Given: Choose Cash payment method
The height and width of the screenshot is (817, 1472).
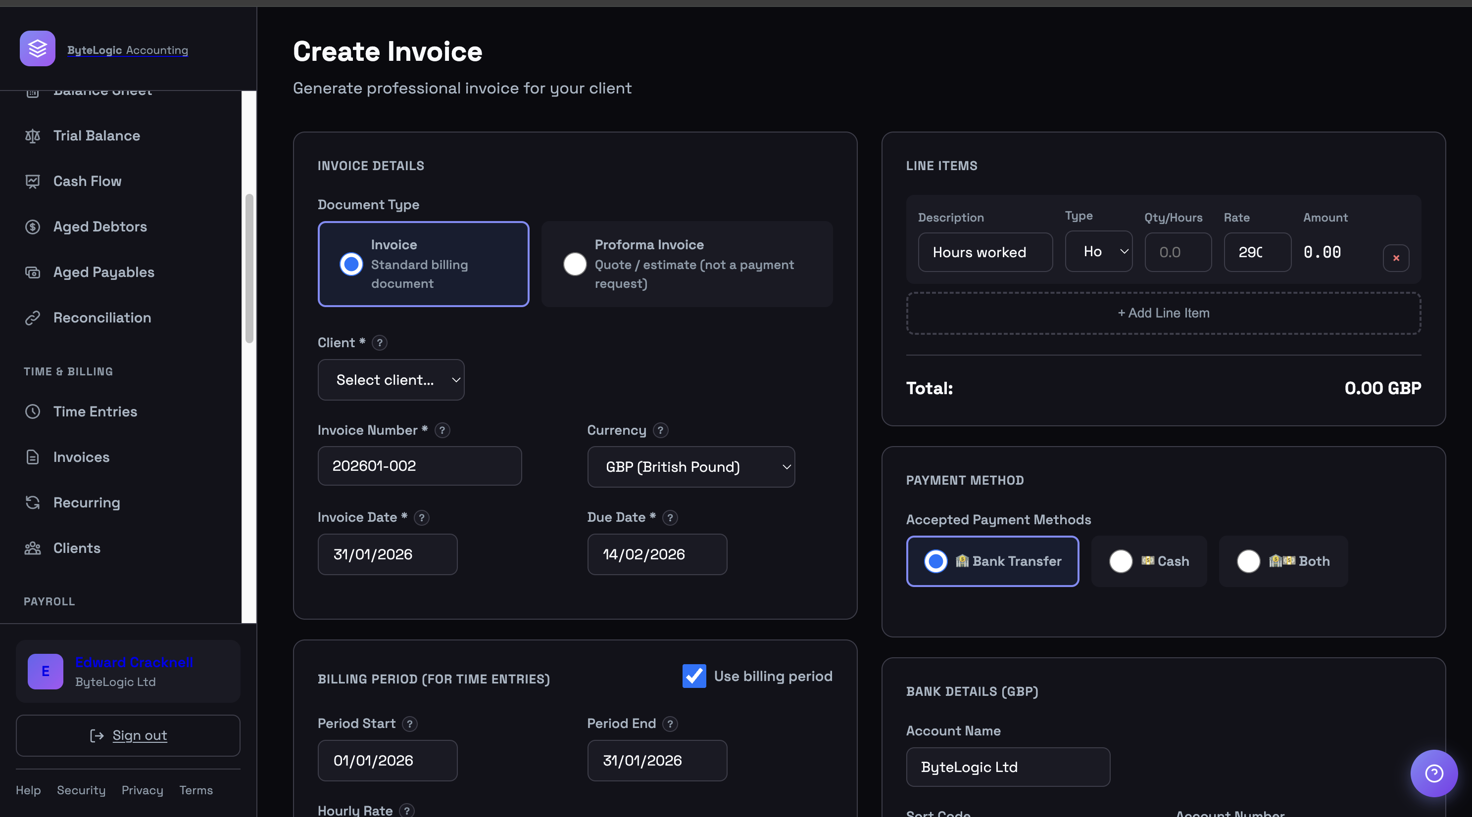Looking at the screenshot, I should coord(1121,561).
